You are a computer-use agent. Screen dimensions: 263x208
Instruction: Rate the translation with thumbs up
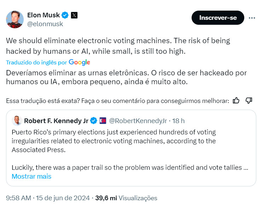tap(236, 101)
